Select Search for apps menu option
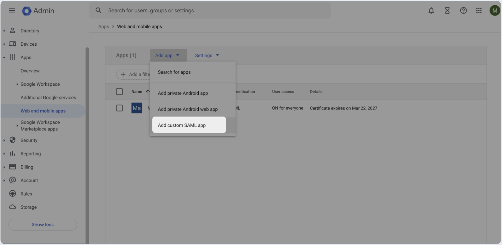The width and height of the screenshot is (502, 245). coord(174,72)
